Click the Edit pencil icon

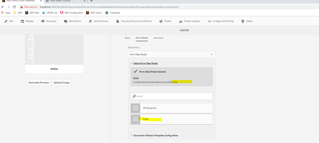6,21
